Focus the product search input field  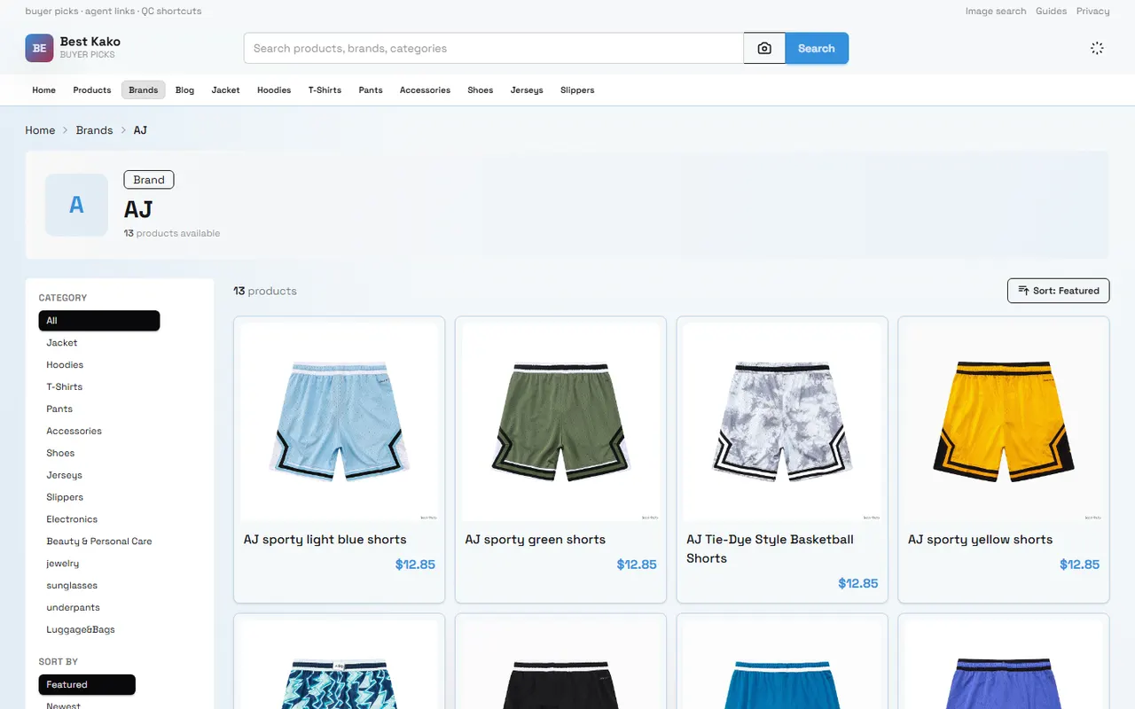point(494,49)
